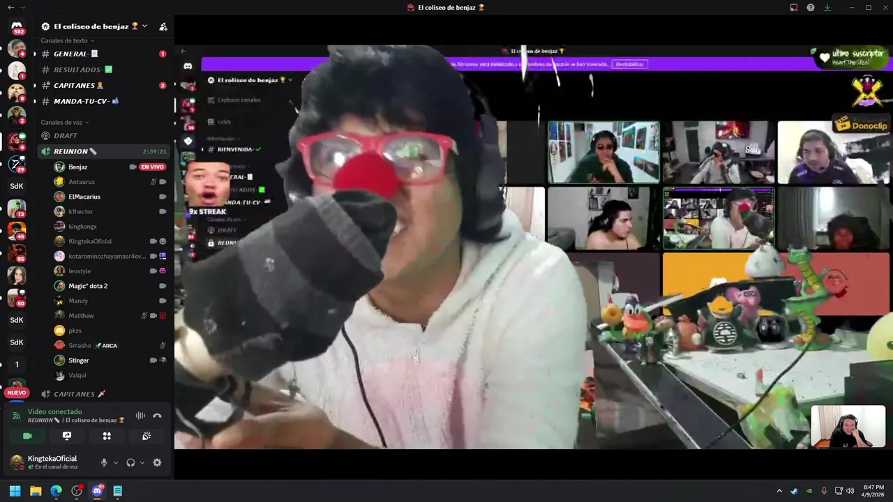
Task: Select the REUNION voice channel
Action: click(x=104, y=151)
